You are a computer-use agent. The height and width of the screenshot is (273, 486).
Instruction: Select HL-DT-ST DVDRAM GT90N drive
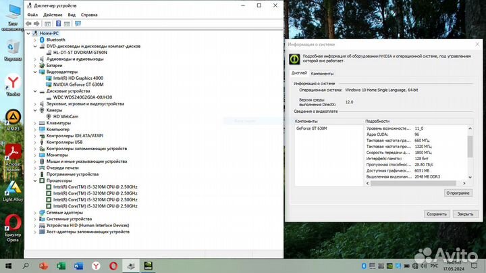[80, 53]
